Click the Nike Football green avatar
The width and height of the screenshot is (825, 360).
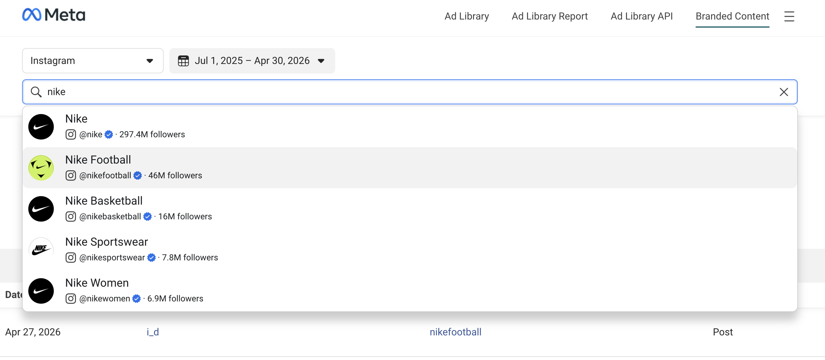click(x=41, y=168)
